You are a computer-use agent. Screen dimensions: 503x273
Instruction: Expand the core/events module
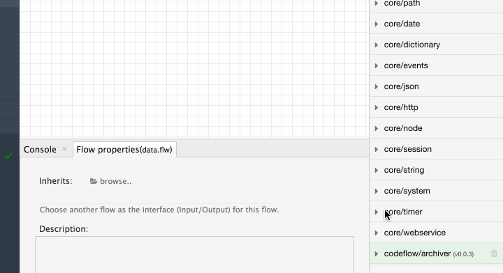click(377, 65)
